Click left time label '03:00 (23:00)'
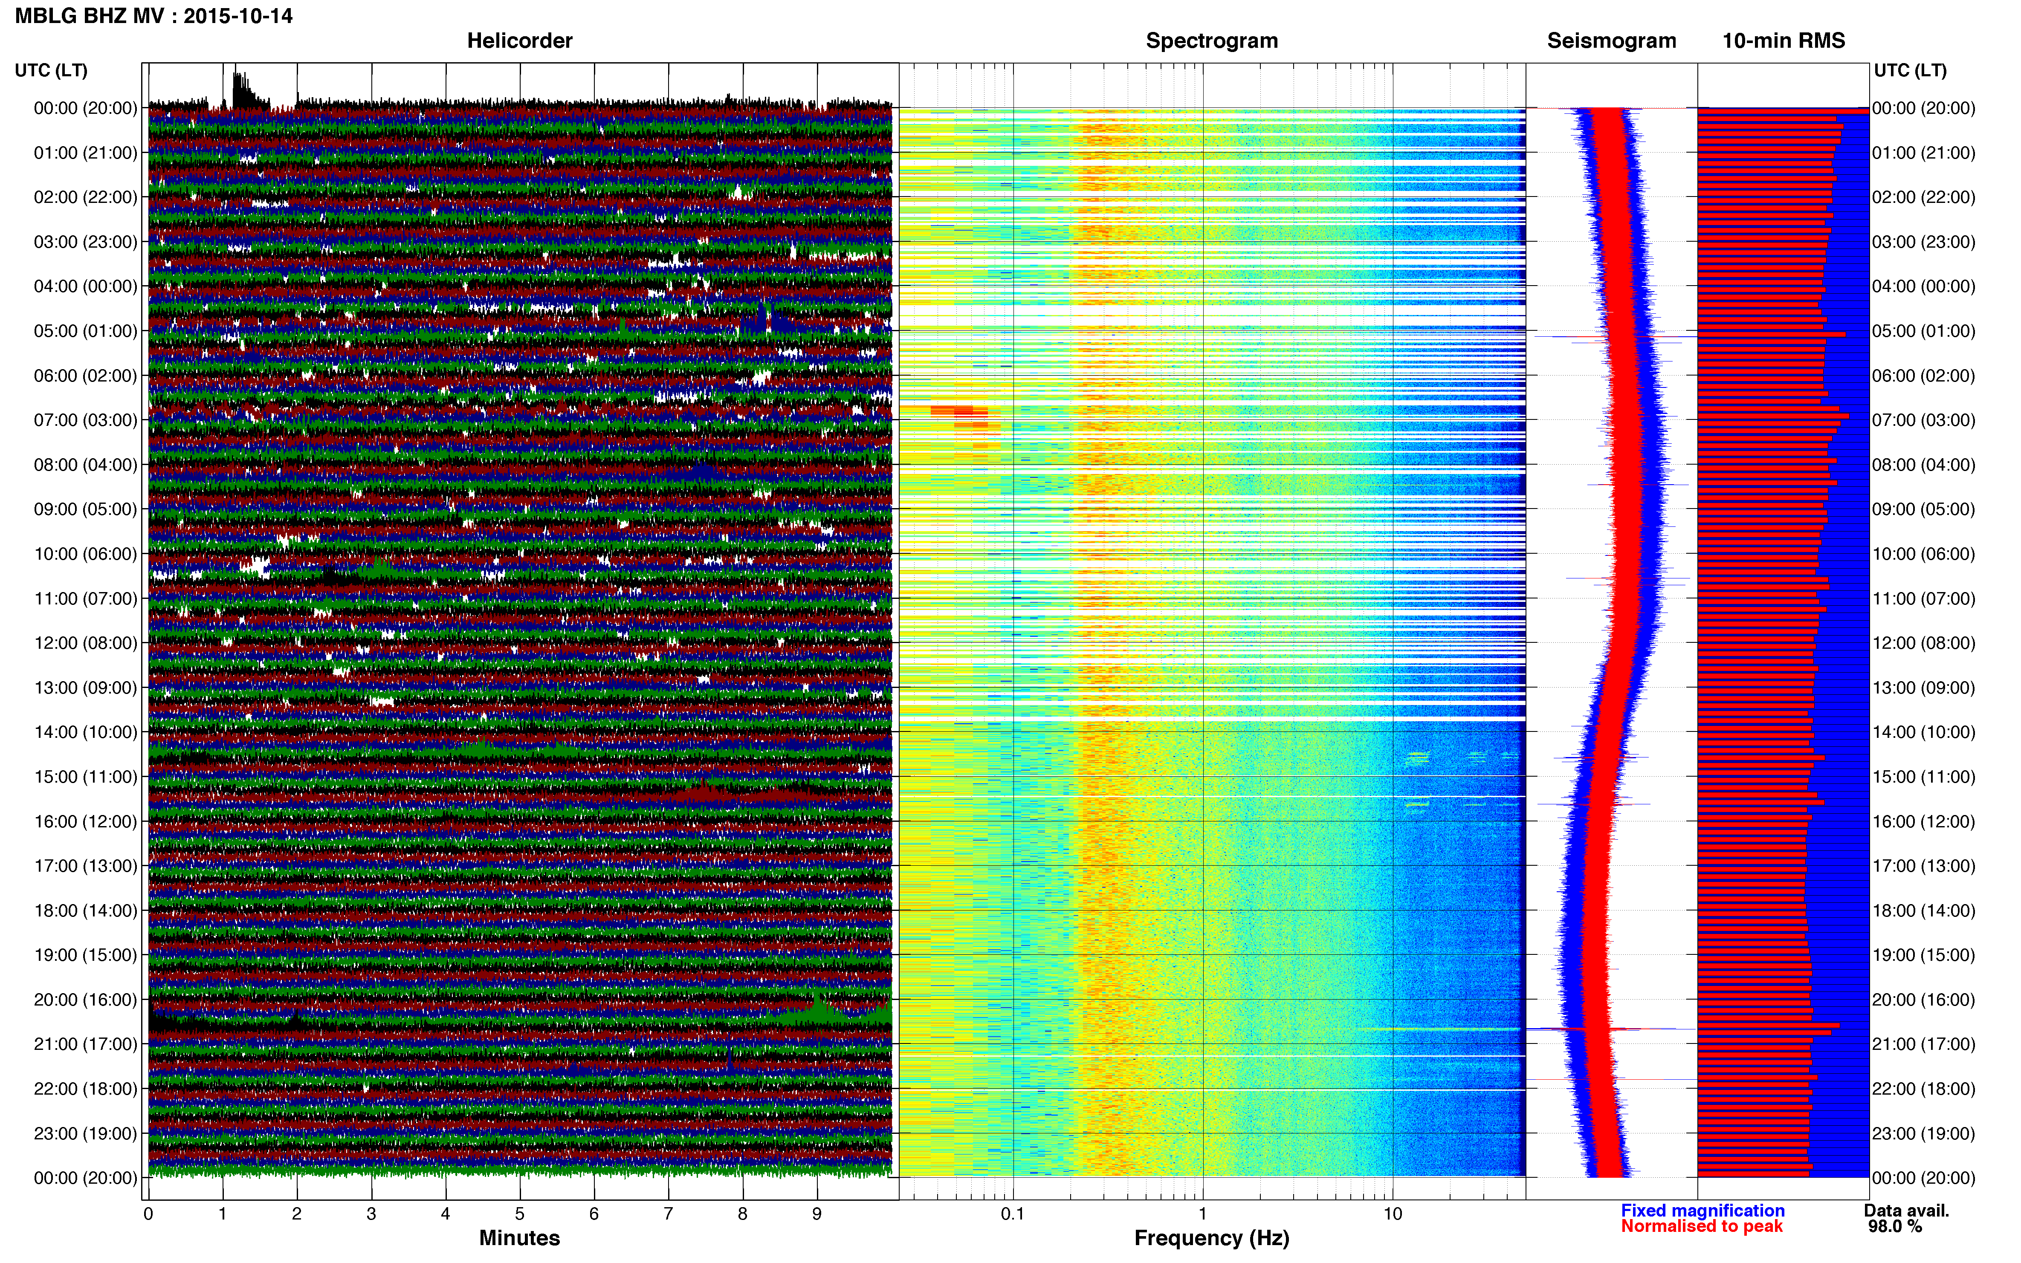The height and width of the screenshot is (1263, 2021). pyautogui.click(x=85, y=242)
